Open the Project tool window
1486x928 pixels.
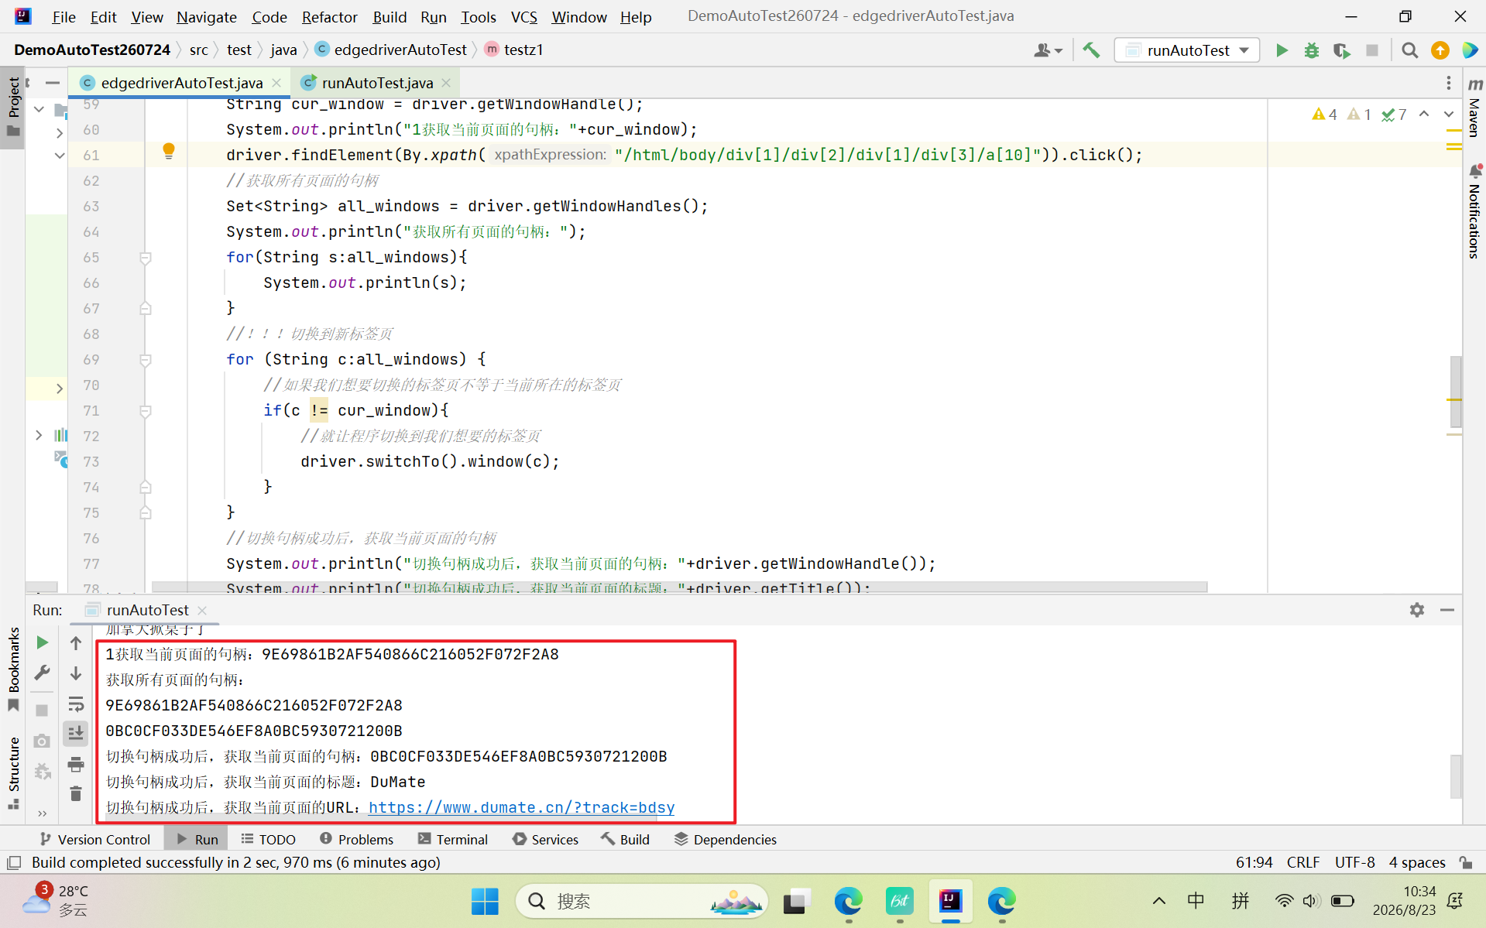tap(13, 107)
